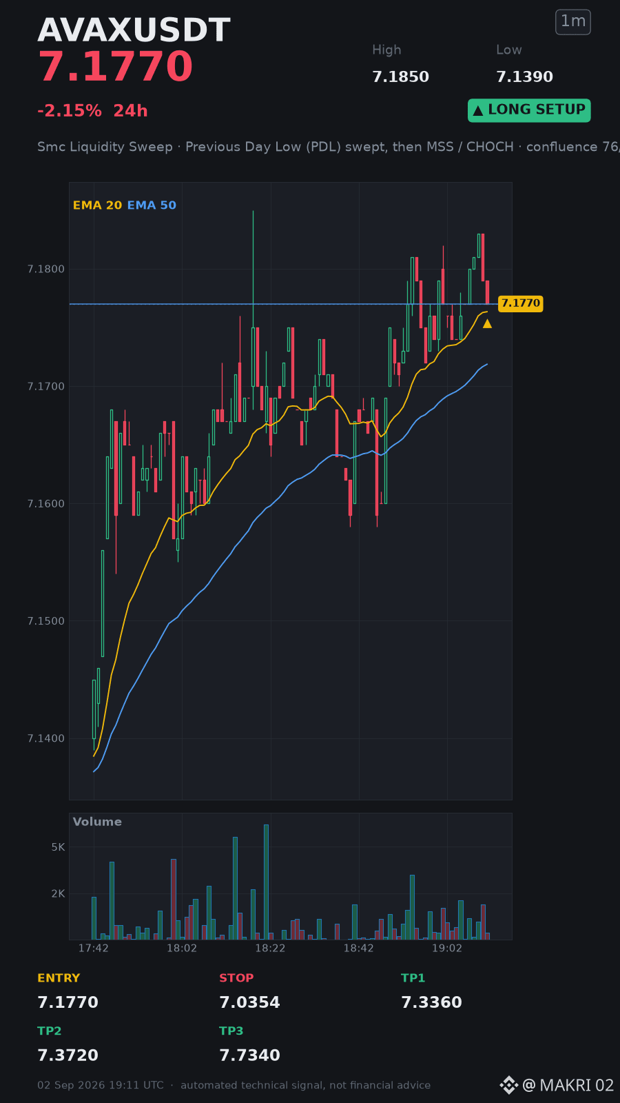Click the tallest green volume bar
Viewport: 620px width, 1103px height.
[x=266, y=882]
